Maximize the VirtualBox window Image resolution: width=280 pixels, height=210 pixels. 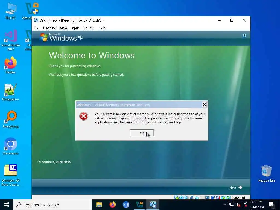tap(232, 20)
